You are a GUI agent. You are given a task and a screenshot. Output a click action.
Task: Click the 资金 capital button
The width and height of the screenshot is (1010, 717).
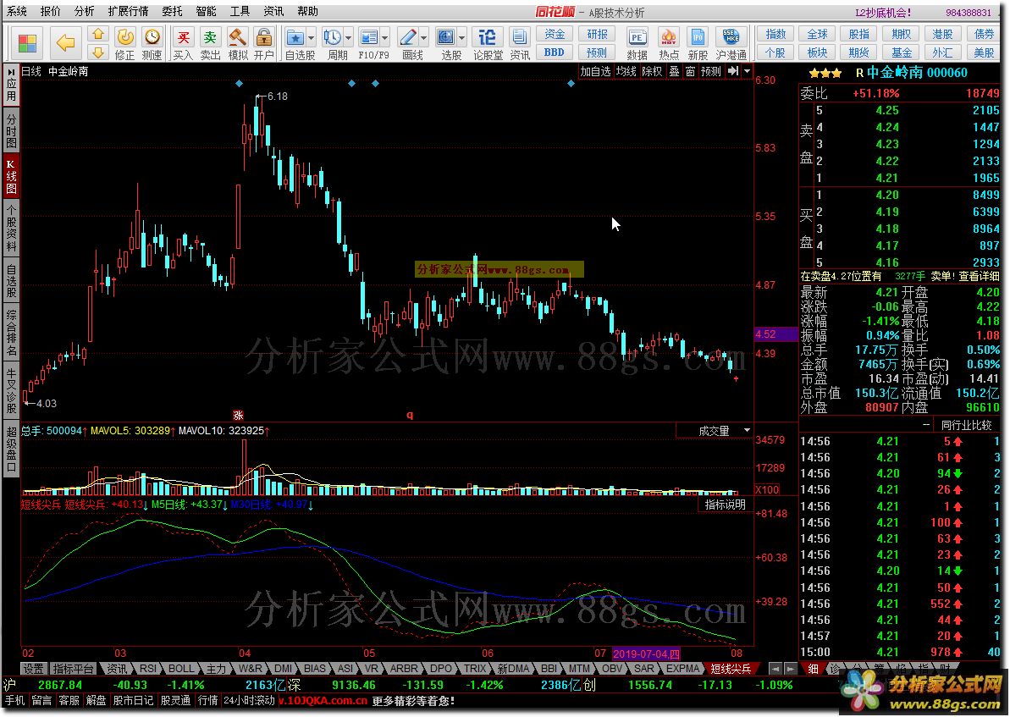tap(555, 34)
